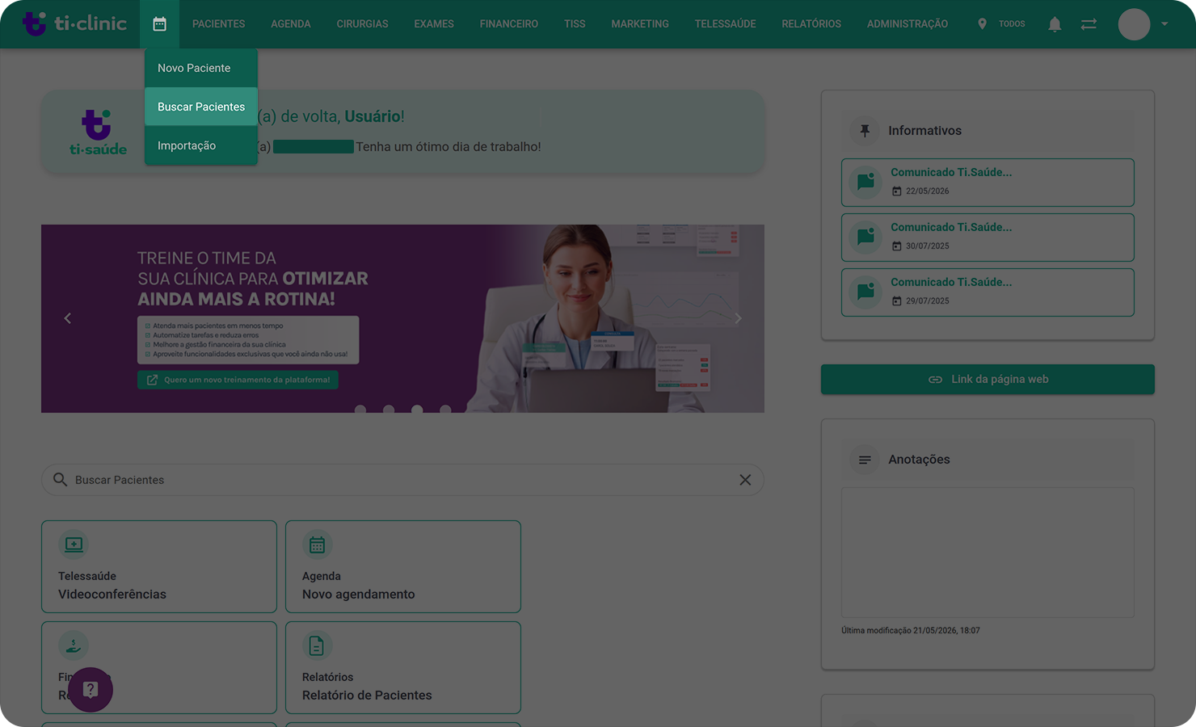
Task: Click the 'Quero um novo treinamento da plataforma!' button
Action: tap(238, 380)
